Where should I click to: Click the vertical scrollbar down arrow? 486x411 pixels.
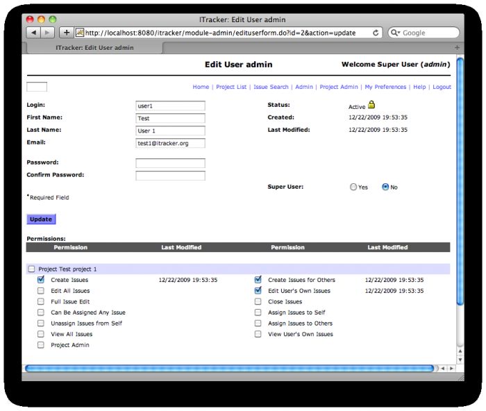[x=460, y=360]
